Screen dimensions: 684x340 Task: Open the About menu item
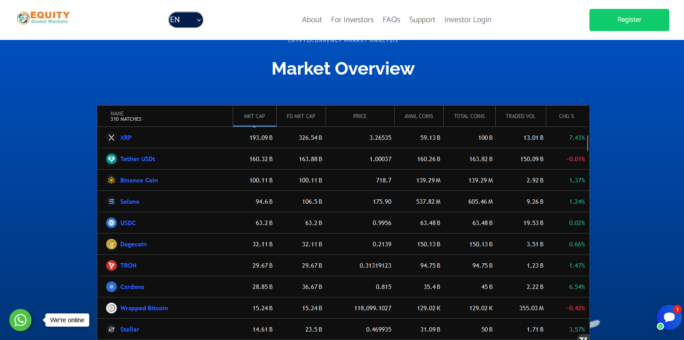[x=312, y=20]
